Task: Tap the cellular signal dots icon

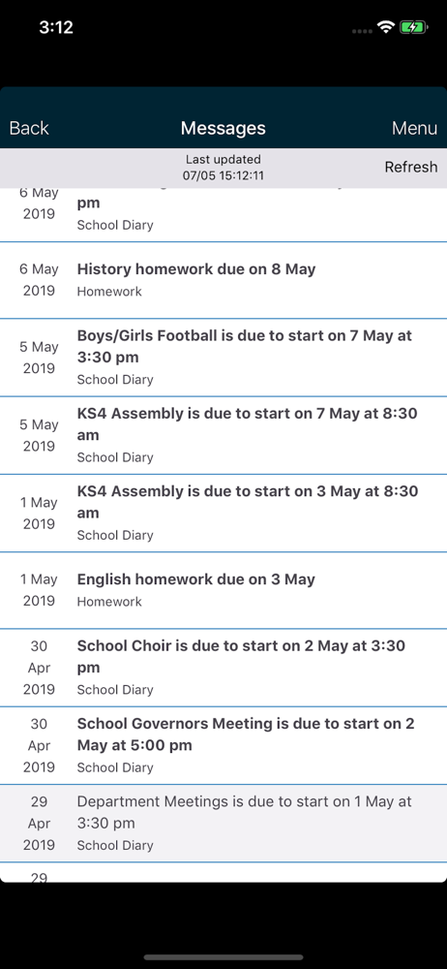Action: point(363,31)
